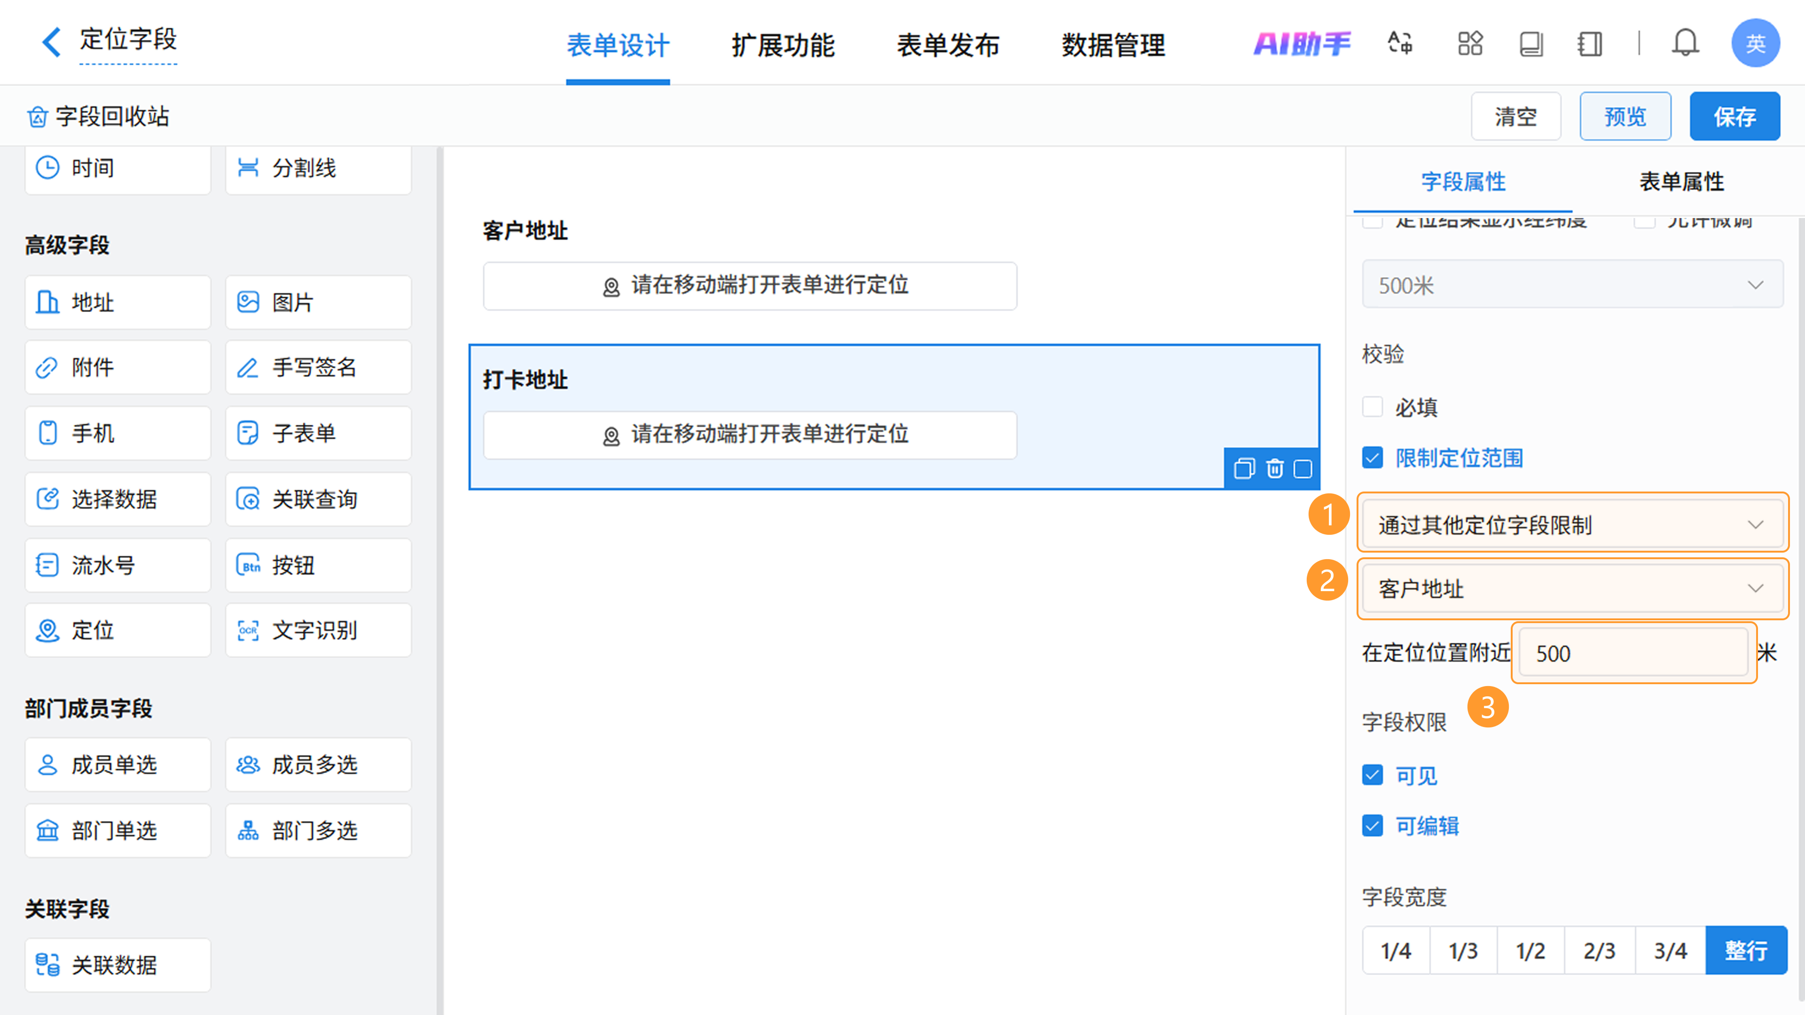
Task: Switch to 表单属性 tab
Action: (1681, 182)
